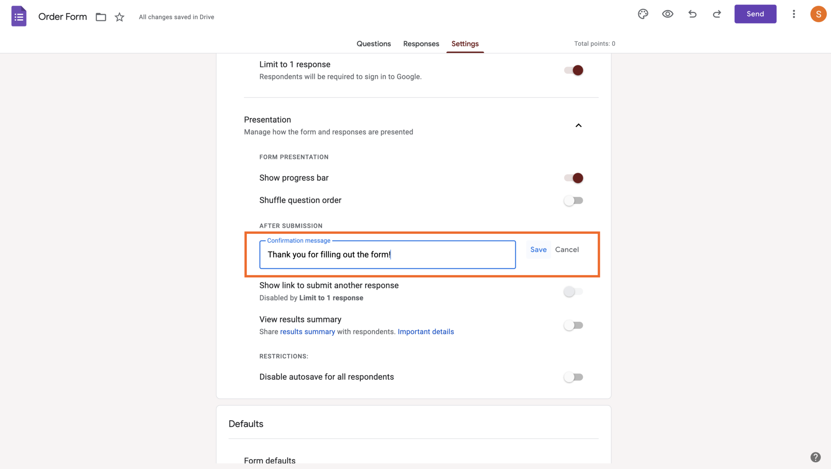Viewport: 831px width, 469px height.
Task: Undo the last change
Action: pos(692,14)
